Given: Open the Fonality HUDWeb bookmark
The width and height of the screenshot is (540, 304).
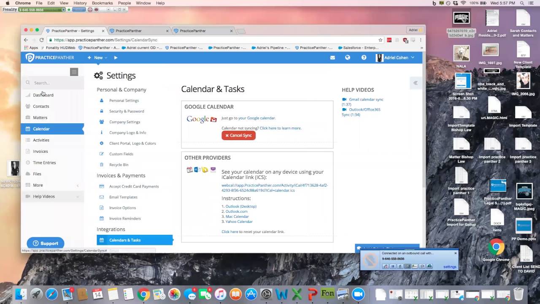Looking at the screenshot, I should (x=58, y=48).
